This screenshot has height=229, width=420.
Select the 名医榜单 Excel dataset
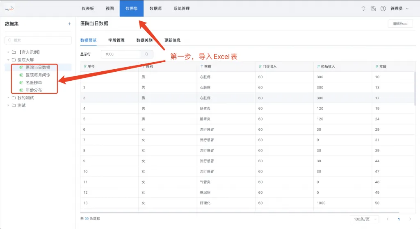pos(34,82)
